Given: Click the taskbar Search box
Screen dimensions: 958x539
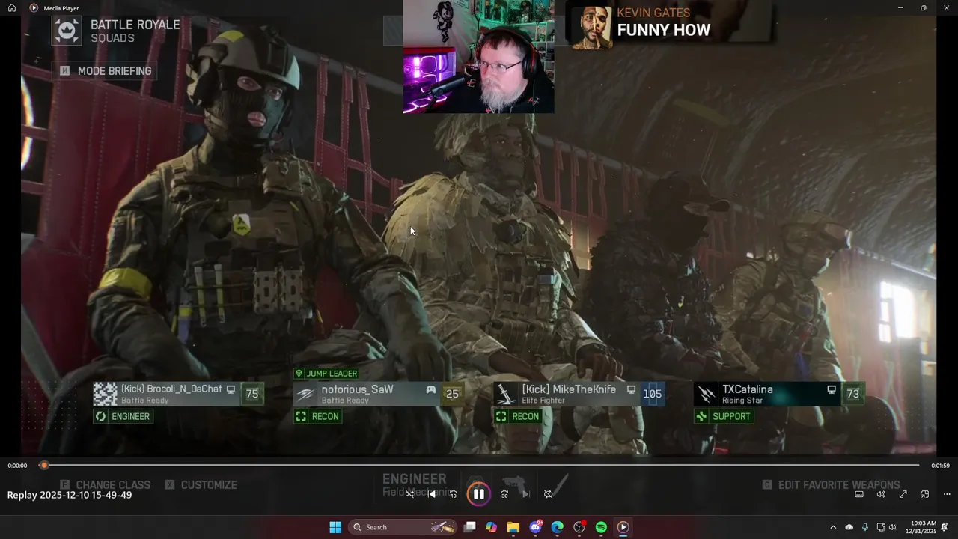Looking at the screenshot, I should coord(404,527).
